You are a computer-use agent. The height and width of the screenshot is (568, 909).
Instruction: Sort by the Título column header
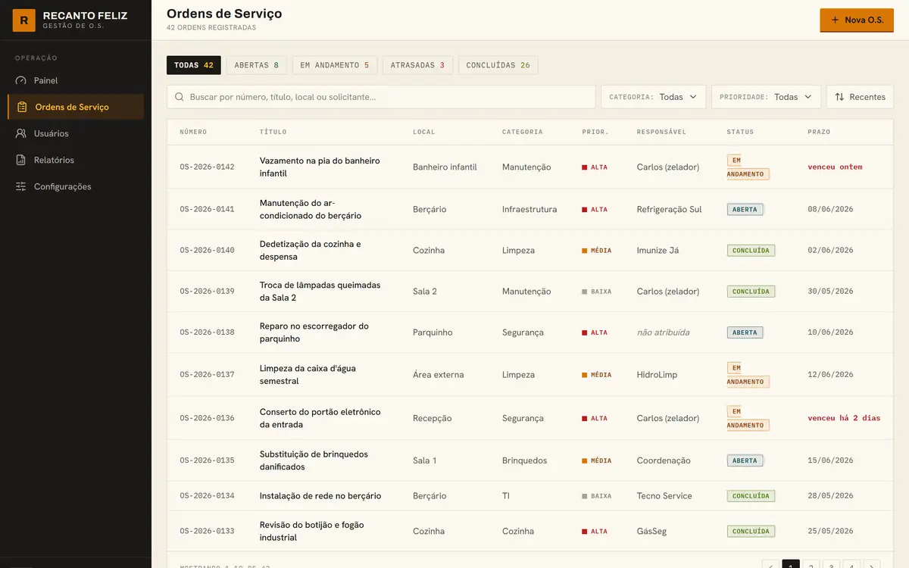pos(273,132)
